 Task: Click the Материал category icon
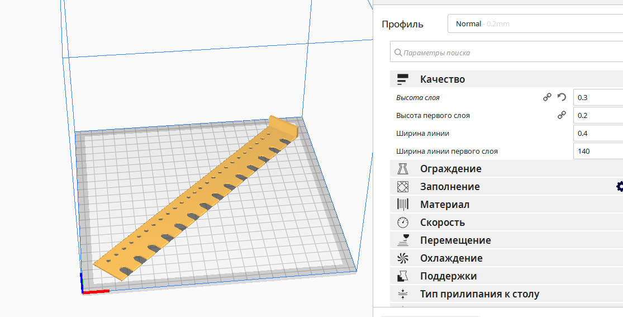click(403, 205)
